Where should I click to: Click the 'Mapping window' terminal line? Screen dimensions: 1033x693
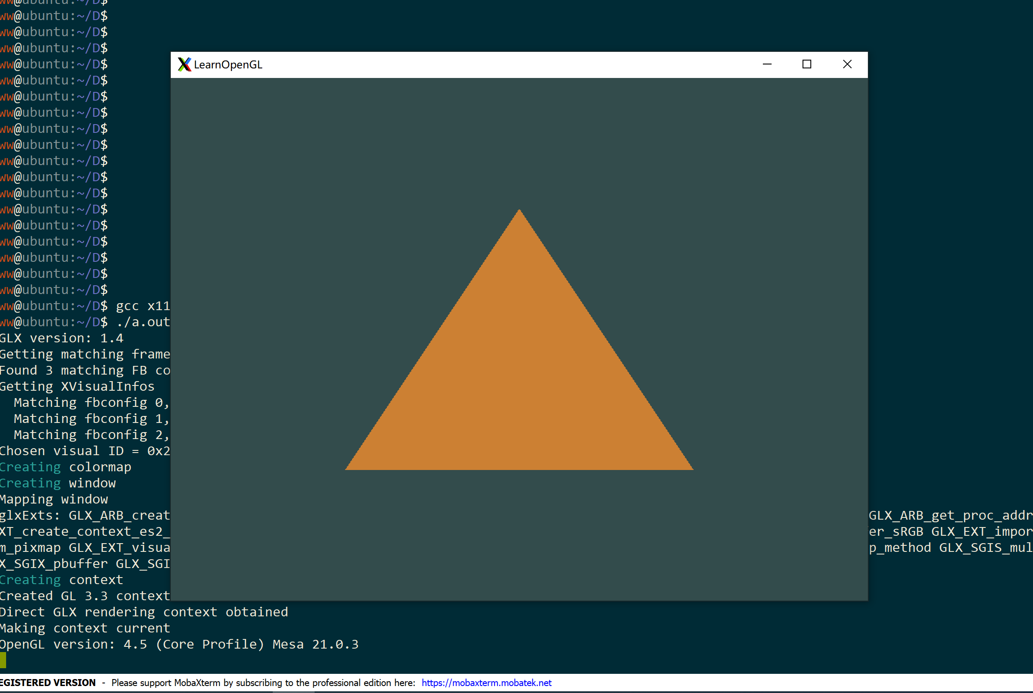[x=54, y=500]
